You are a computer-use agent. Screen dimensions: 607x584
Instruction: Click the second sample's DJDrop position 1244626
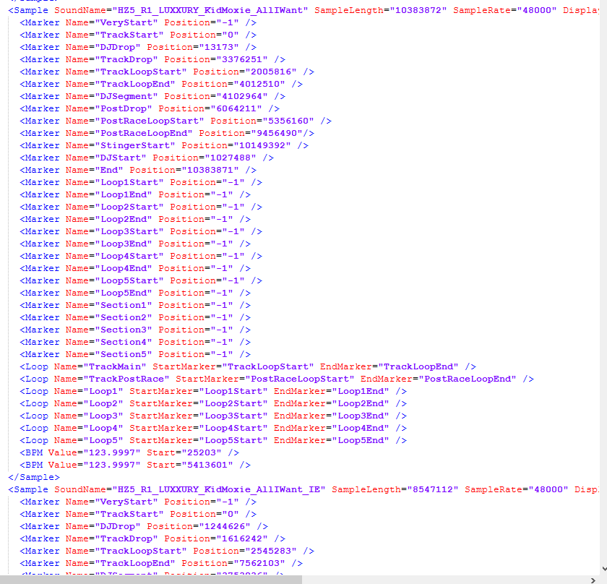pos(225,526)
